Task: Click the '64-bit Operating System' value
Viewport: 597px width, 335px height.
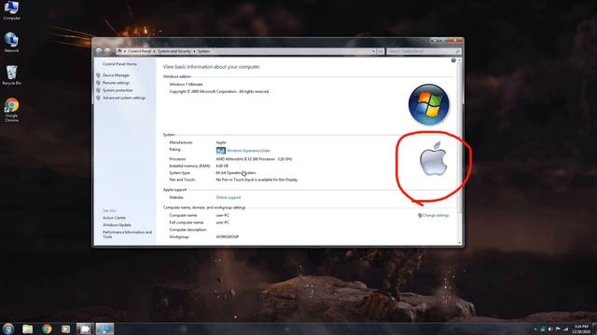Action: click(236, 173)
